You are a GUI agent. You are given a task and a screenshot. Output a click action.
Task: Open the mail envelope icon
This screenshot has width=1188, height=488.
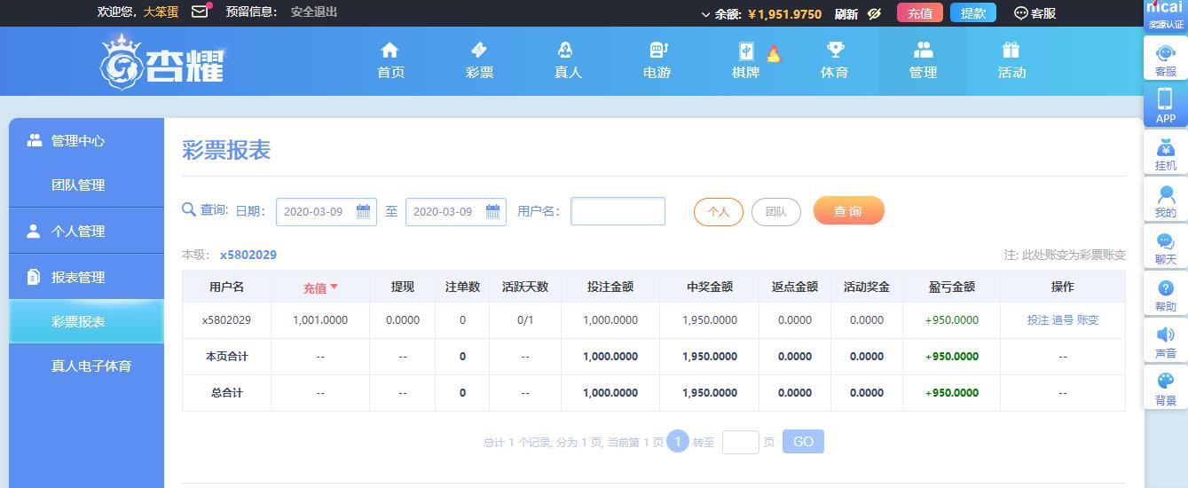point(200,12)
